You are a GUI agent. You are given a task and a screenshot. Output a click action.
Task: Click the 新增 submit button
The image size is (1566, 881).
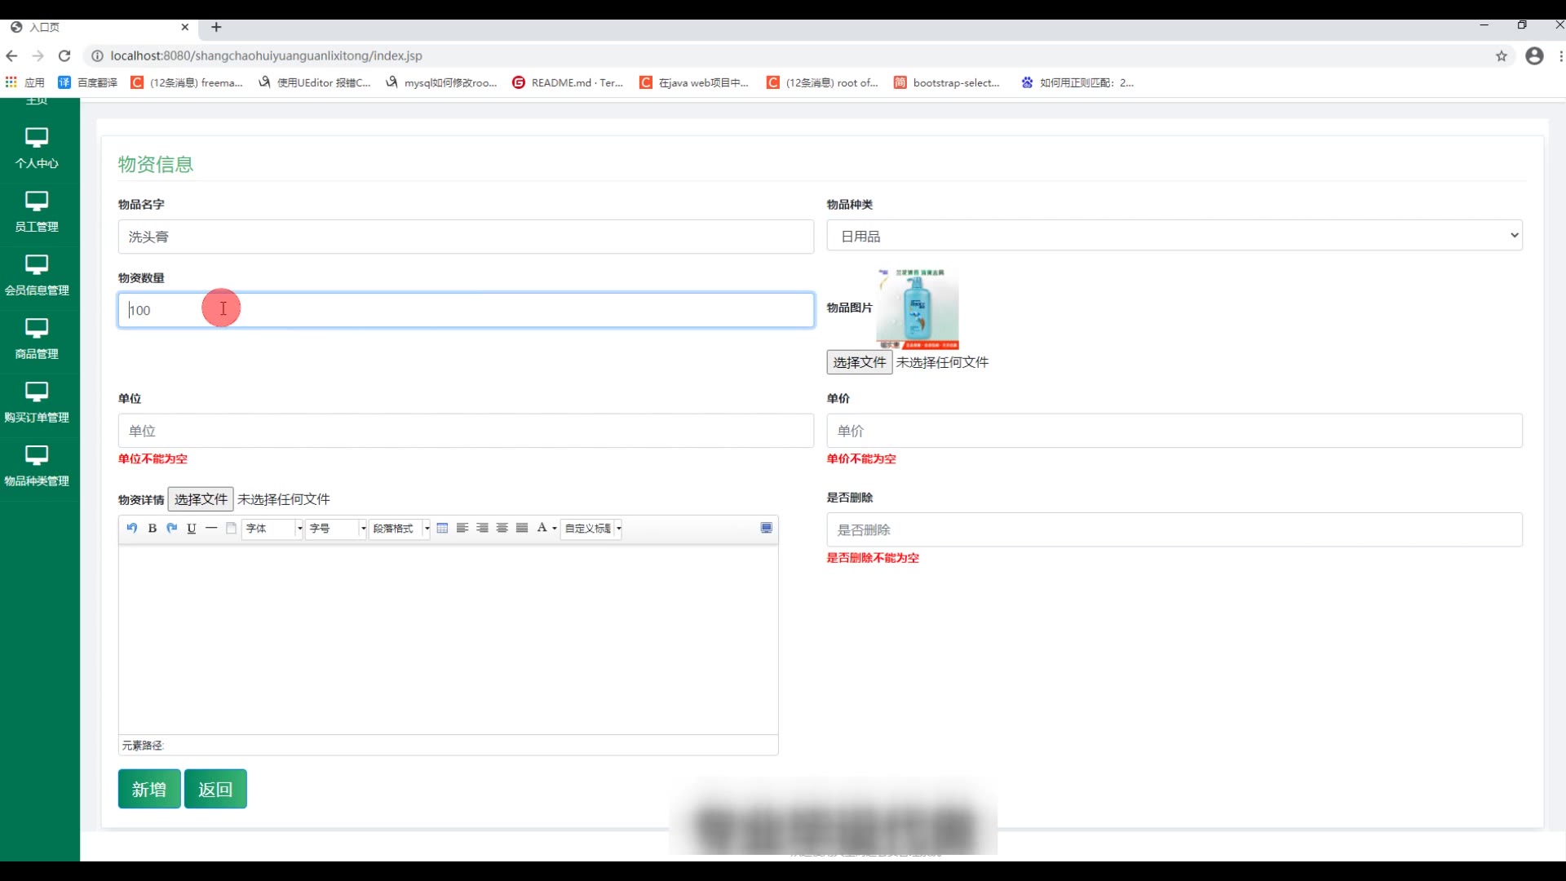click(x=149, y=789)
